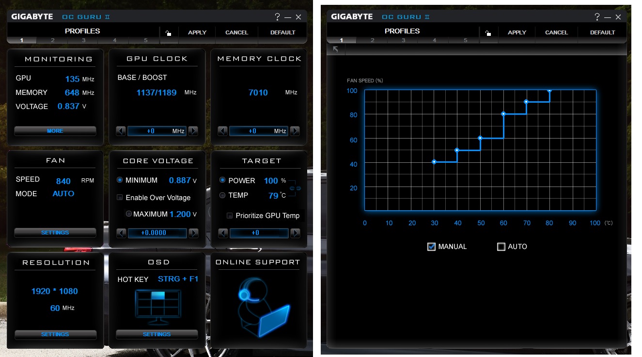Image resolution: width=642 pixels, height=357 pixels.
Task: Click the fan curve point at 70°C
Action: coord(526,102)
